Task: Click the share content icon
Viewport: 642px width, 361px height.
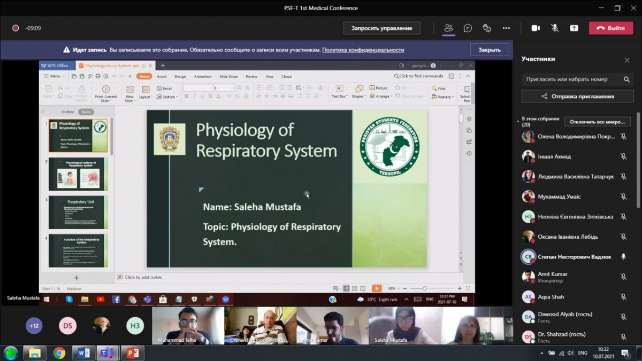Action: tap(574, 28)
